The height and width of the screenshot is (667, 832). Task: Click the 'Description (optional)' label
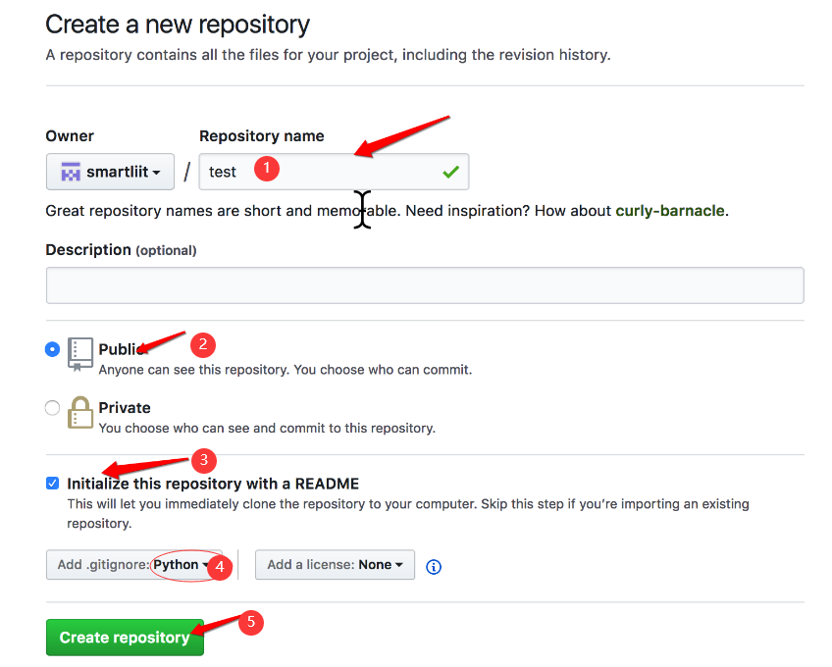[121, 250]
